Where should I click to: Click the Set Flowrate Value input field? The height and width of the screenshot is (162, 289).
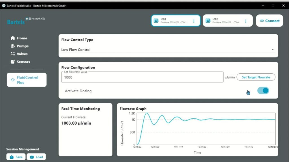click(x=142, y=77)
